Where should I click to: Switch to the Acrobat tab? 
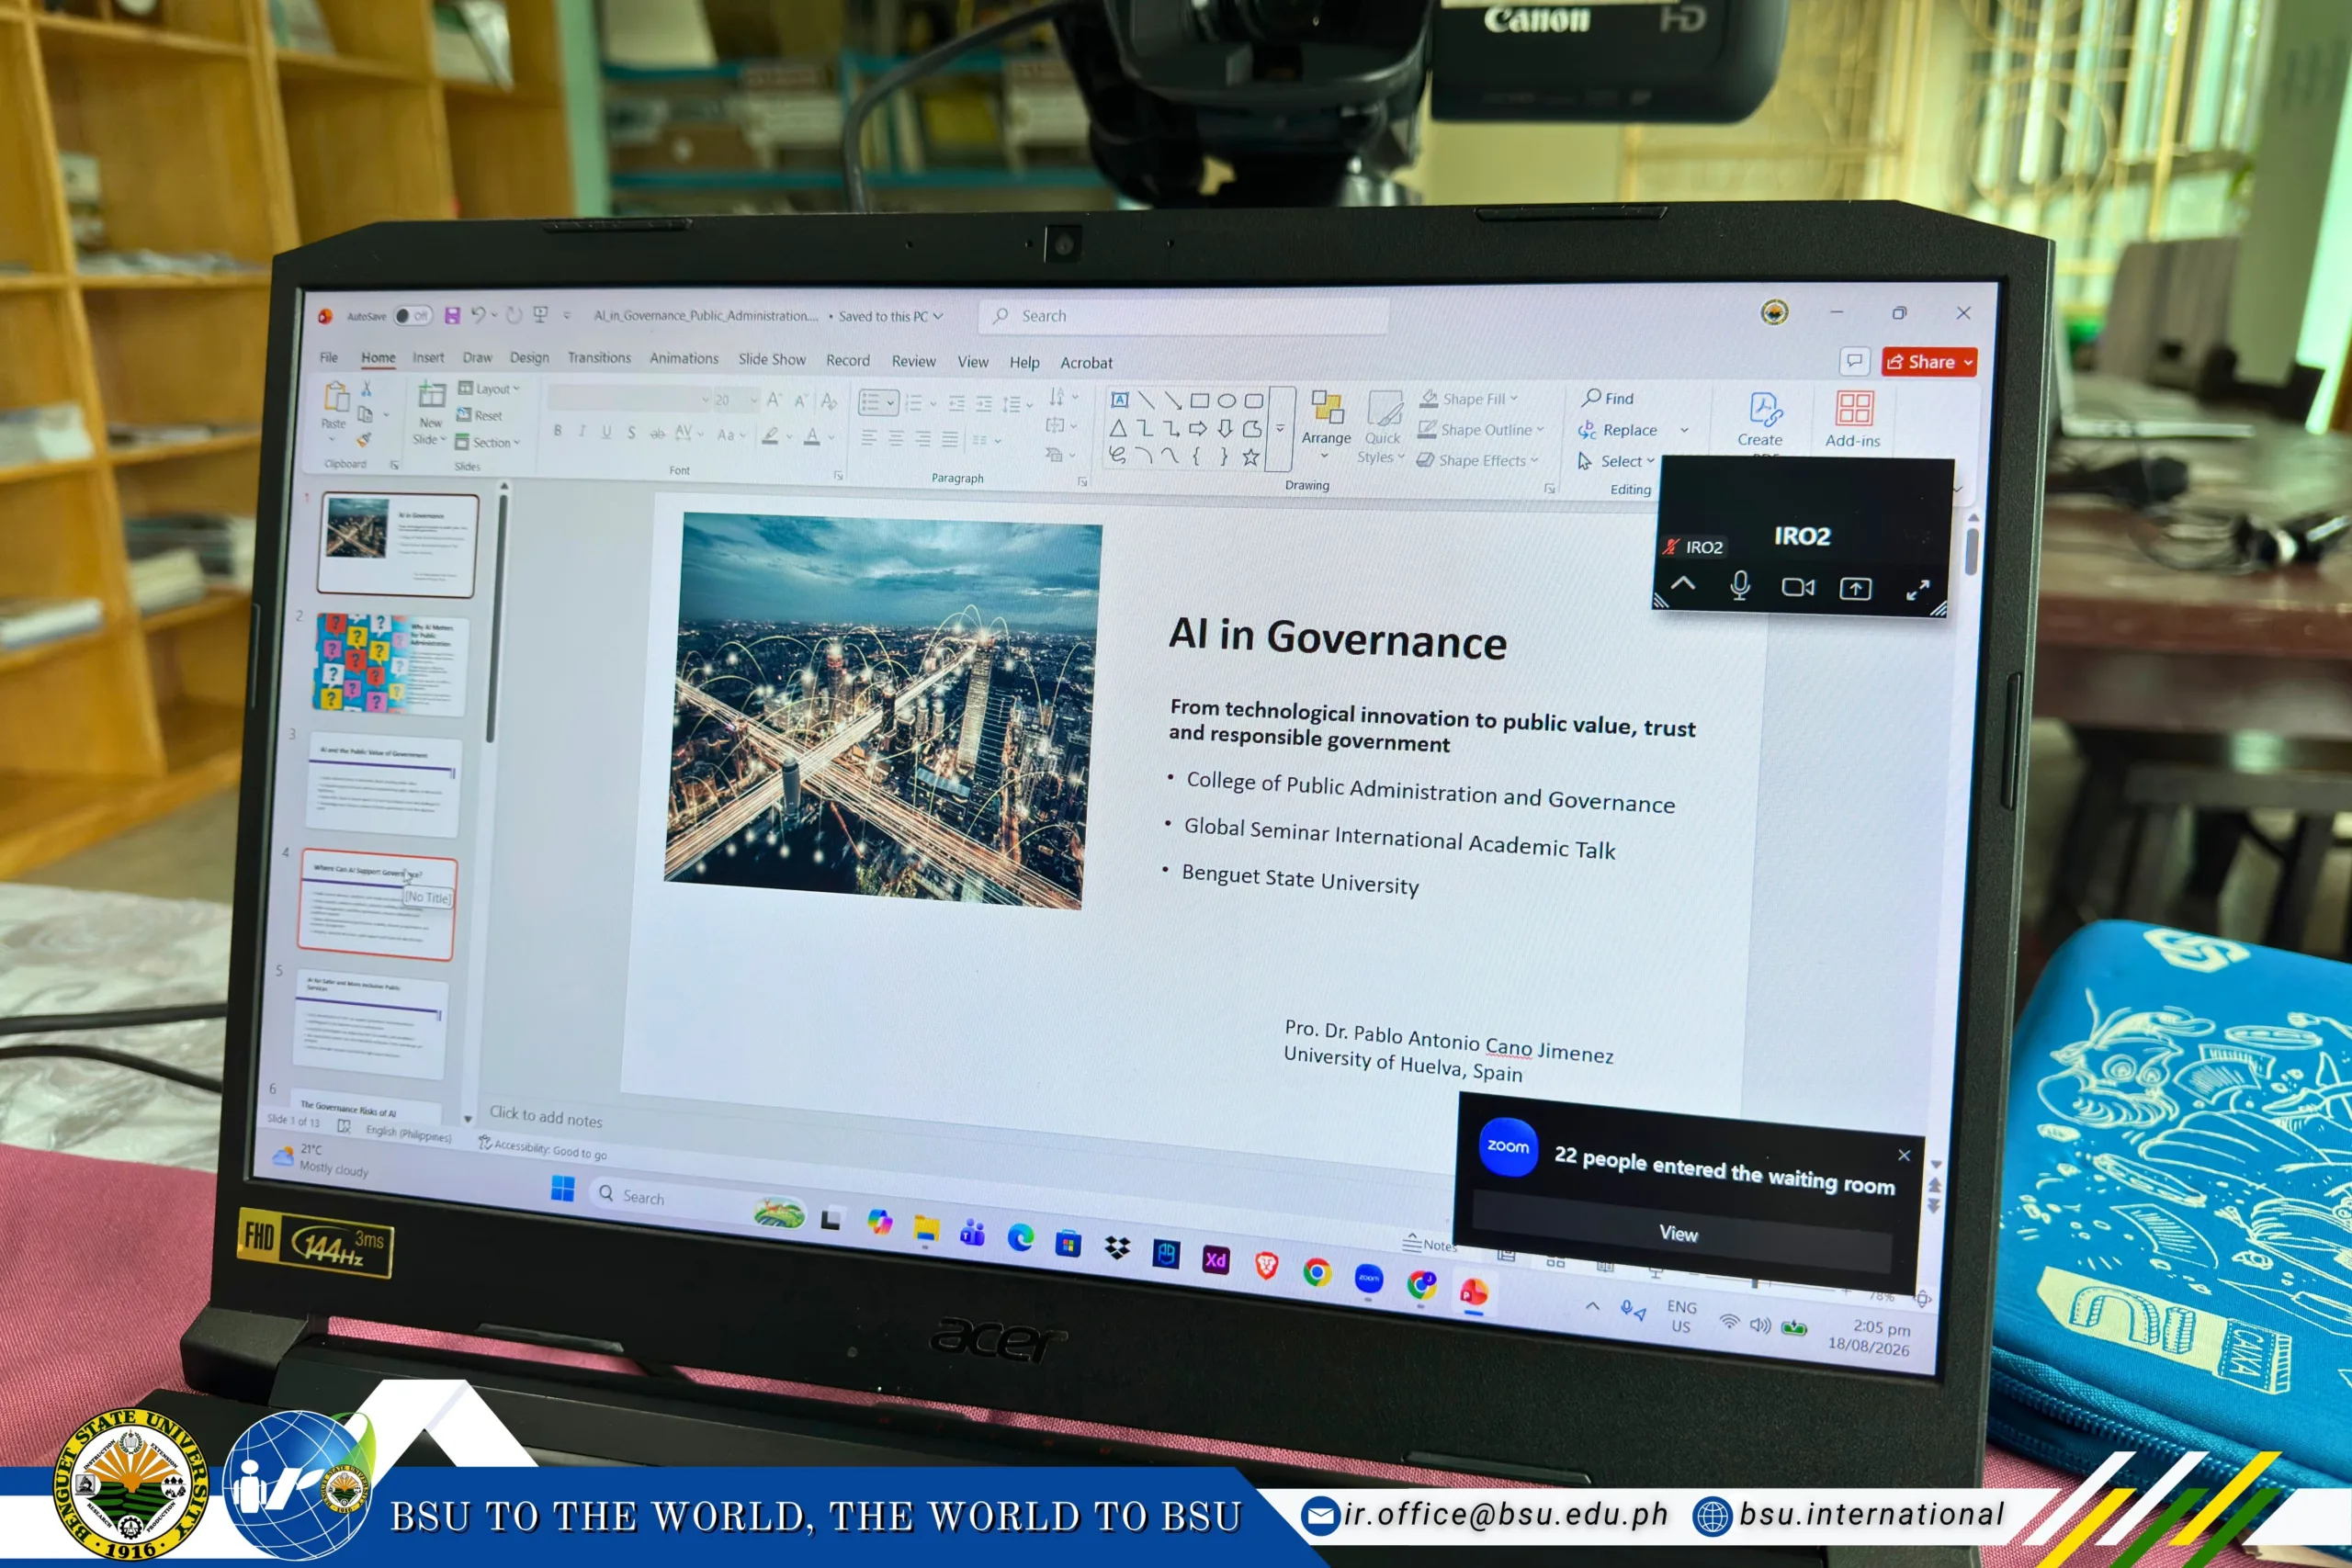tap(1086, 362)
